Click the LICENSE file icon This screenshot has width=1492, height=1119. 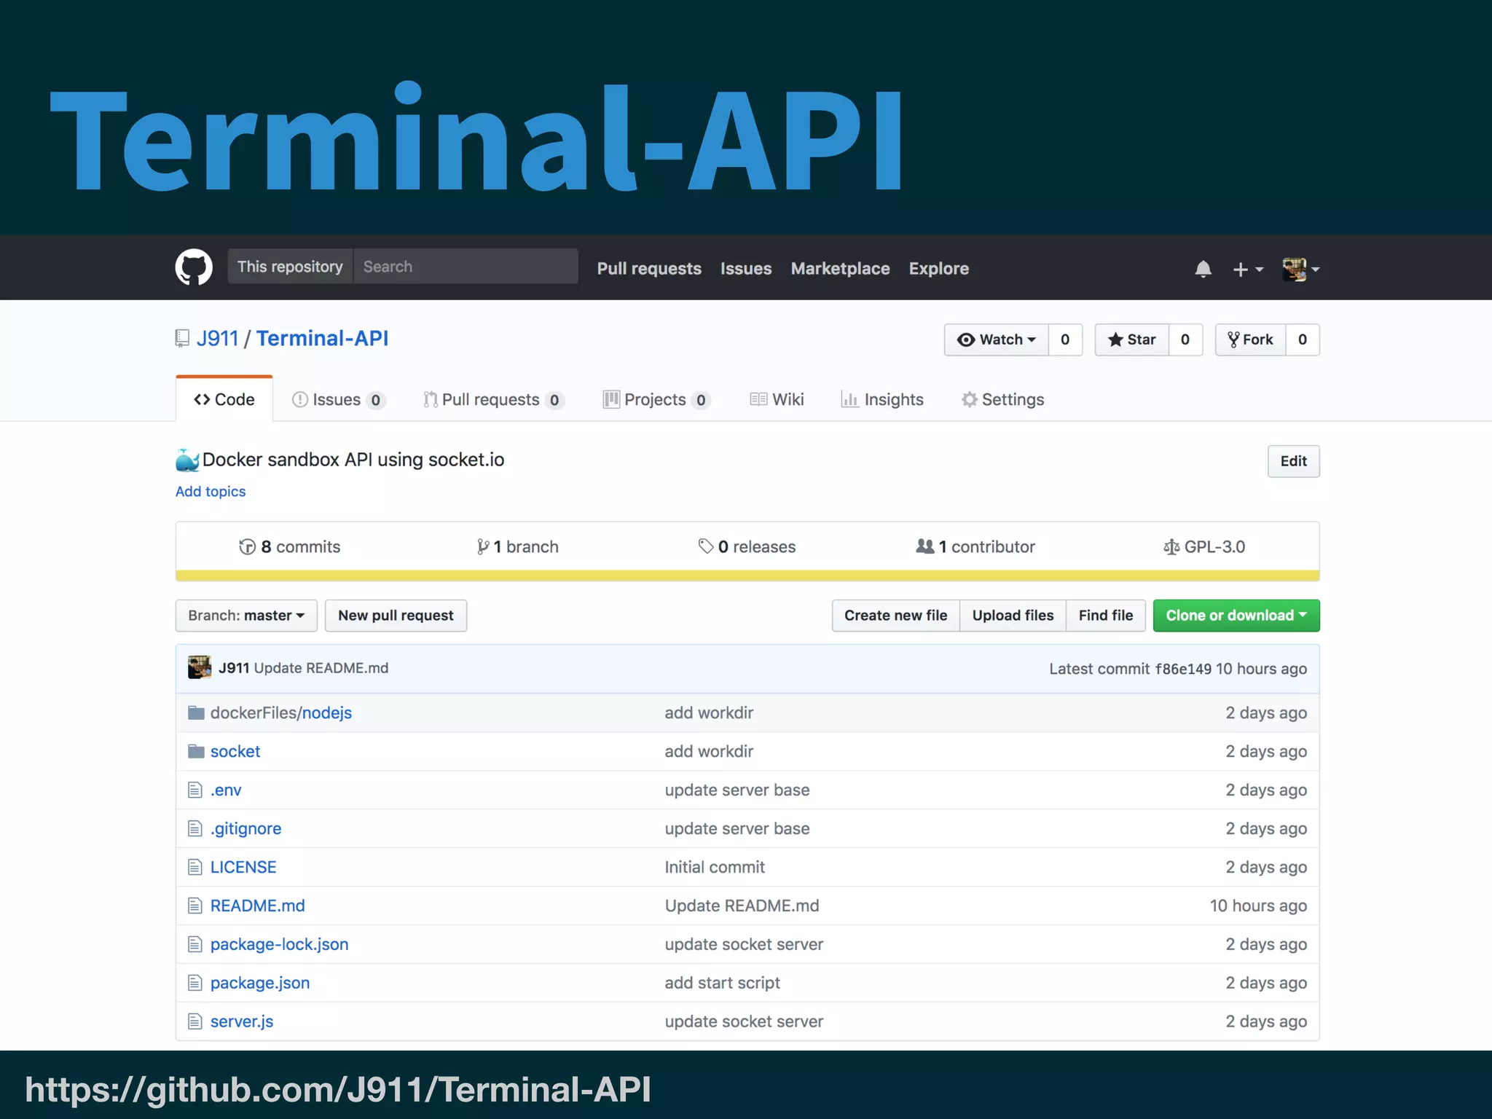pyautogui.click(x=195, y=867)
